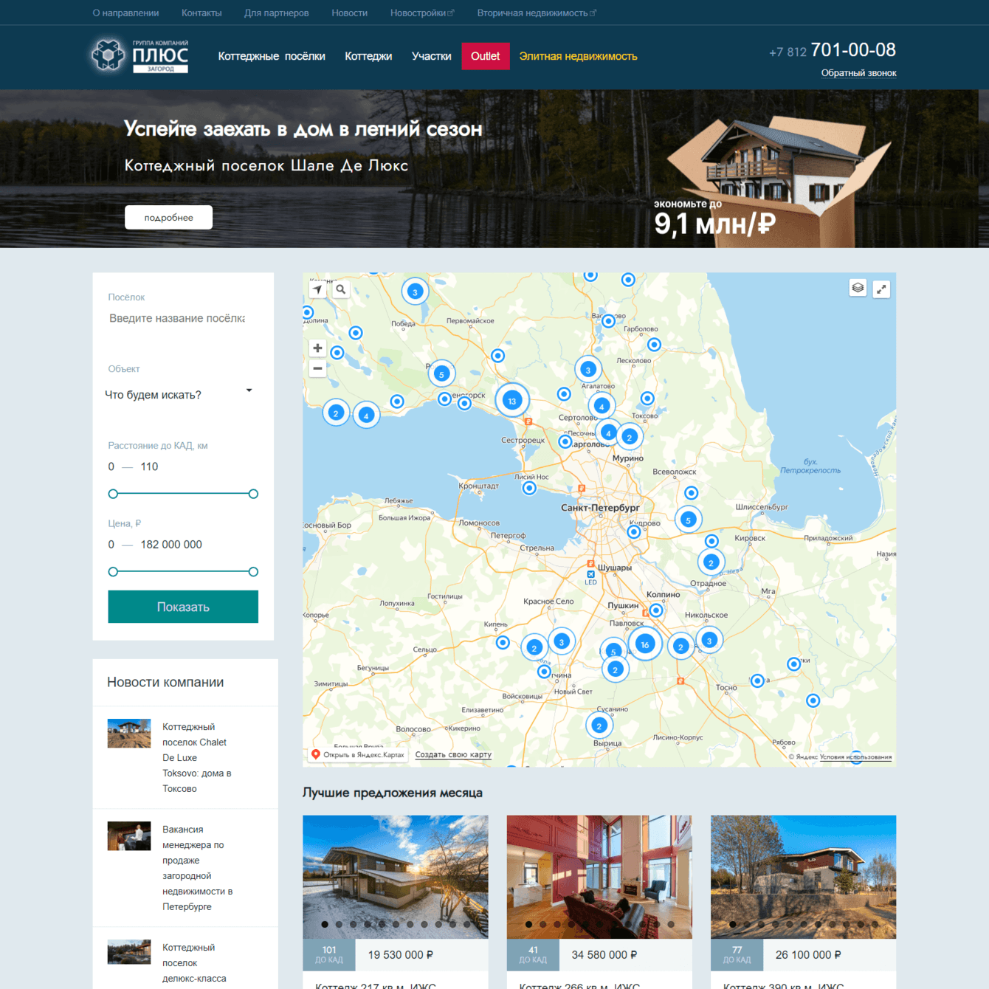Go to the Участки section
The image size is (989, 989).
point(432,56)
